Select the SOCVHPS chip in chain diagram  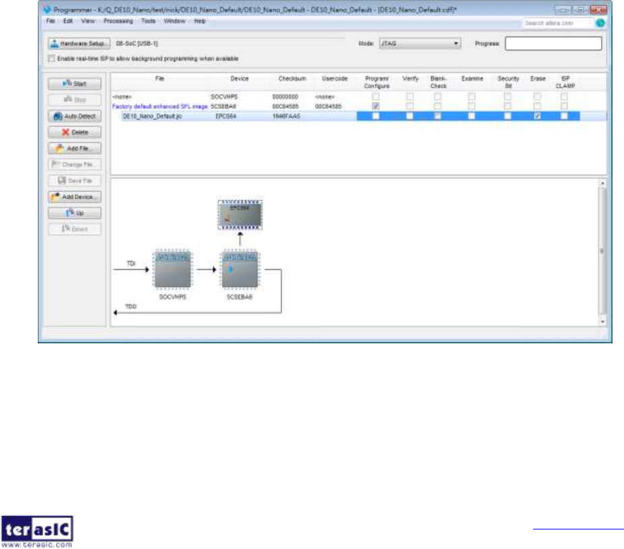(172, 269)
